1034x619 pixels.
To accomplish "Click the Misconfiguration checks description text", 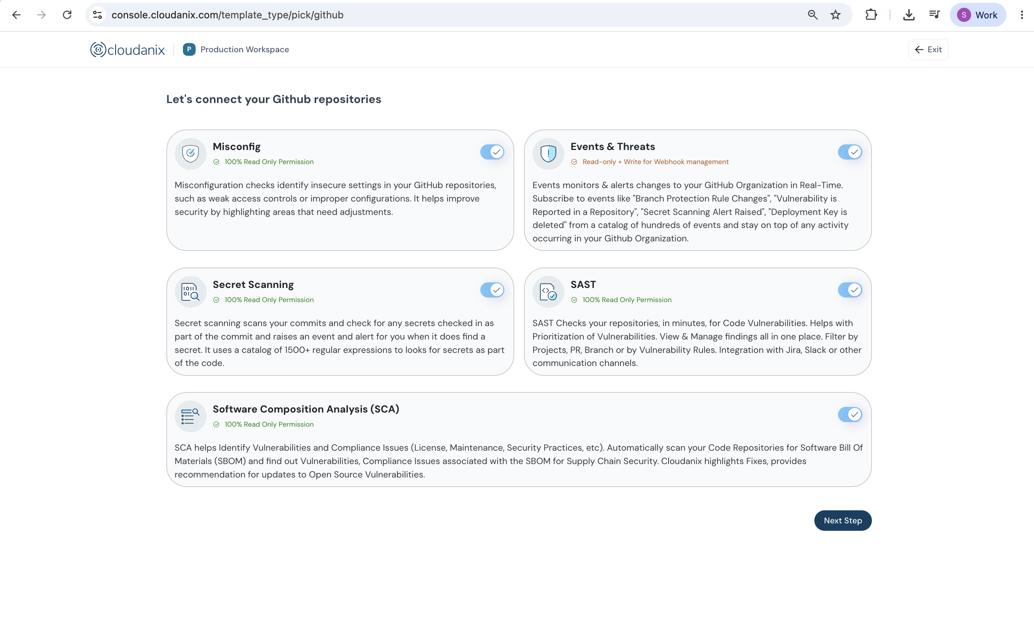I will tap(335, 199).
